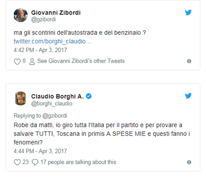
Task: Open Claudio Borghi's profile picture
Action: 20,99
